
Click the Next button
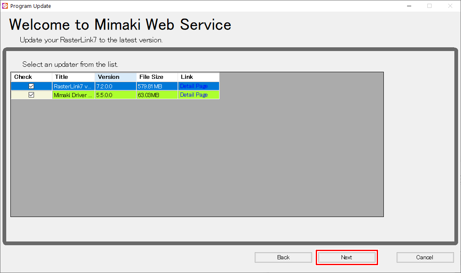346,257
